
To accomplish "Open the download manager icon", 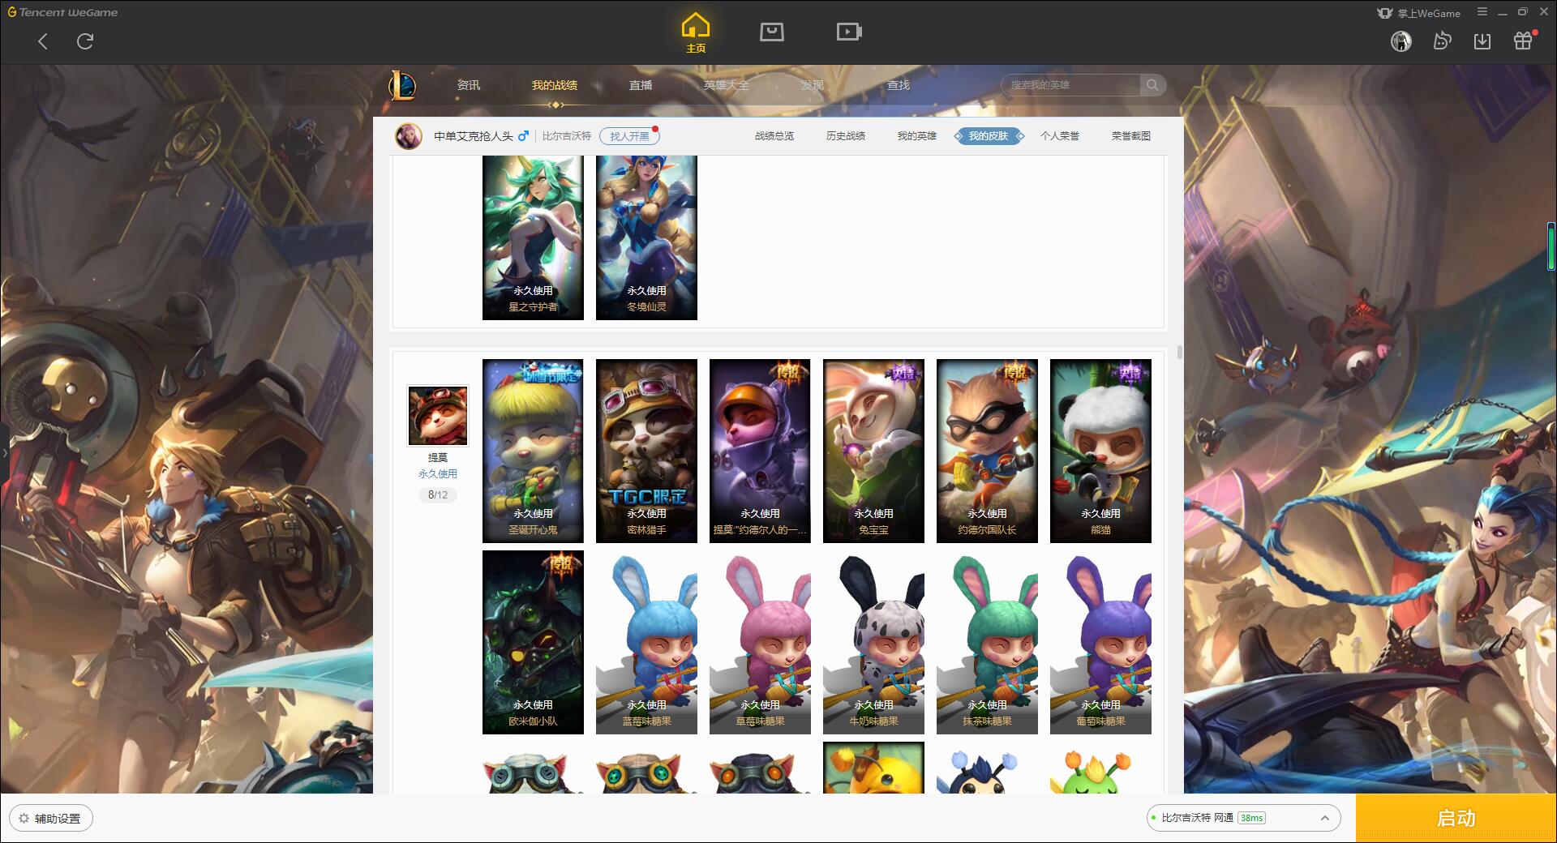I will [x=1482, y=41].
